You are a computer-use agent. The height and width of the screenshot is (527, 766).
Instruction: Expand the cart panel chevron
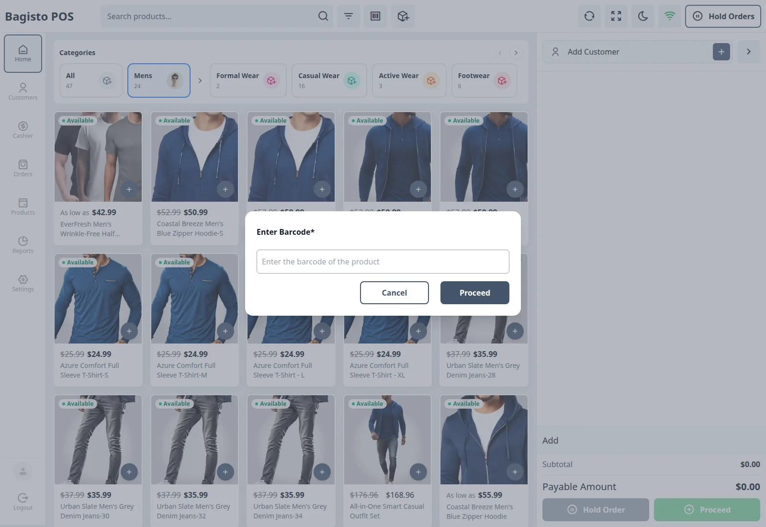tap(749, 52)
